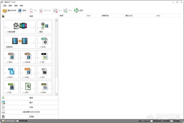The height and width of the screenshot is (123, 184).
Task: Open the 帮助 help menu
Action: pyautogui.click(x=22, y=6)
